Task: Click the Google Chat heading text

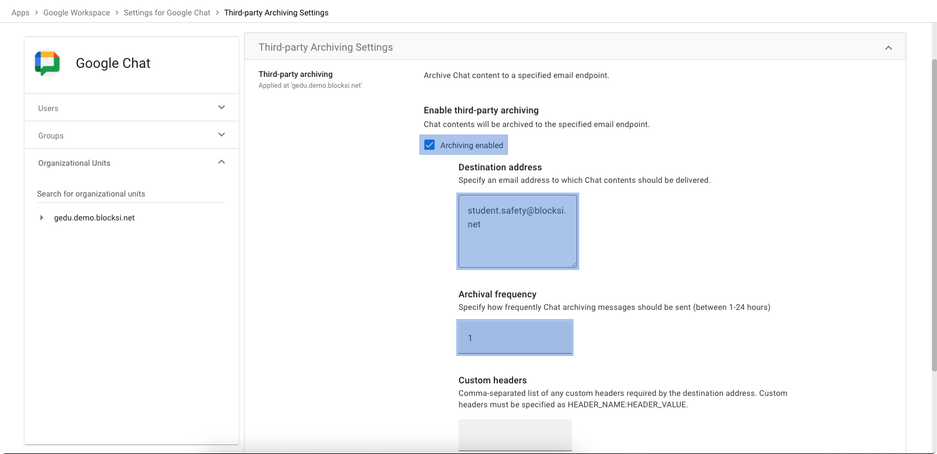Action: tap(113, 63)
